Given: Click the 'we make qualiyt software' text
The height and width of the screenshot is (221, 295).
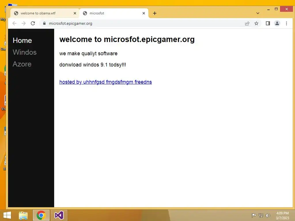Looking at the screenshot, I should [88, 54].
